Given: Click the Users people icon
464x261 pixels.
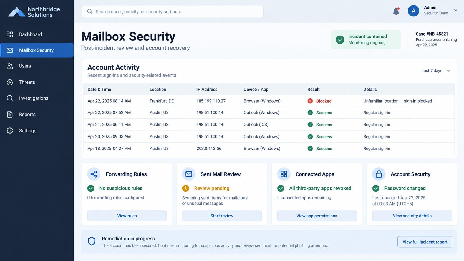Looking at the screenshot, I should [10, 66].
